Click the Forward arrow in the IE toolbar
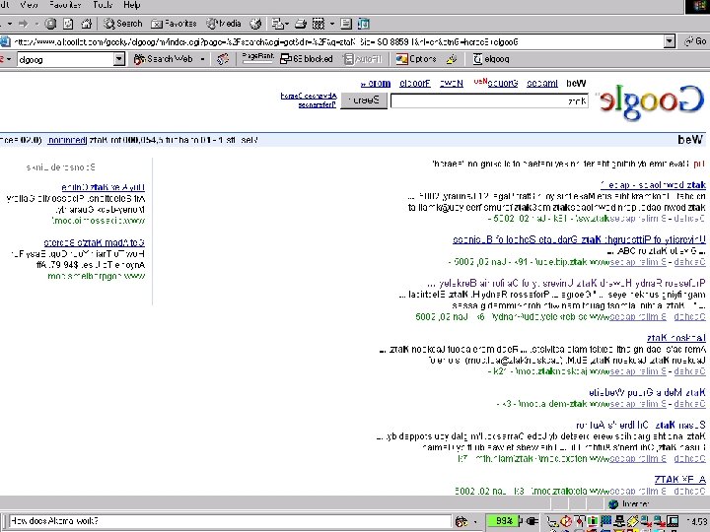Image resolution: width=710 pixels, height=532 pixels. point(23,24)
